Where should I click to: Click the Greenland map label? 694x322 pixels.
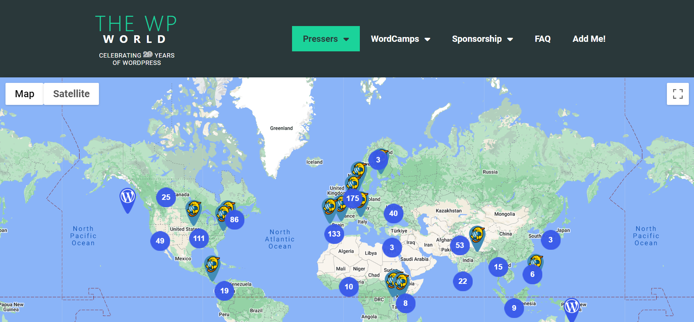point(281,128)
